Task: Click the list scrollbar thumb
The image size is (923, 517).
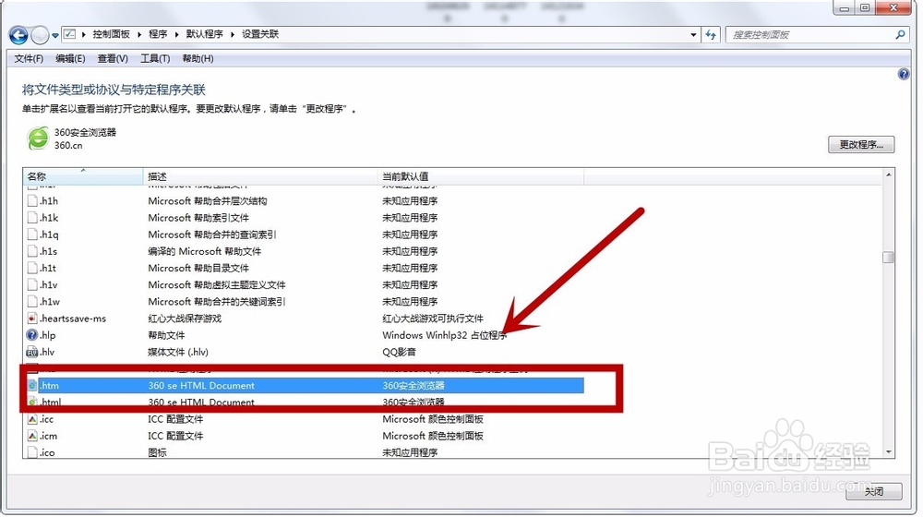Action: (888, 258)
